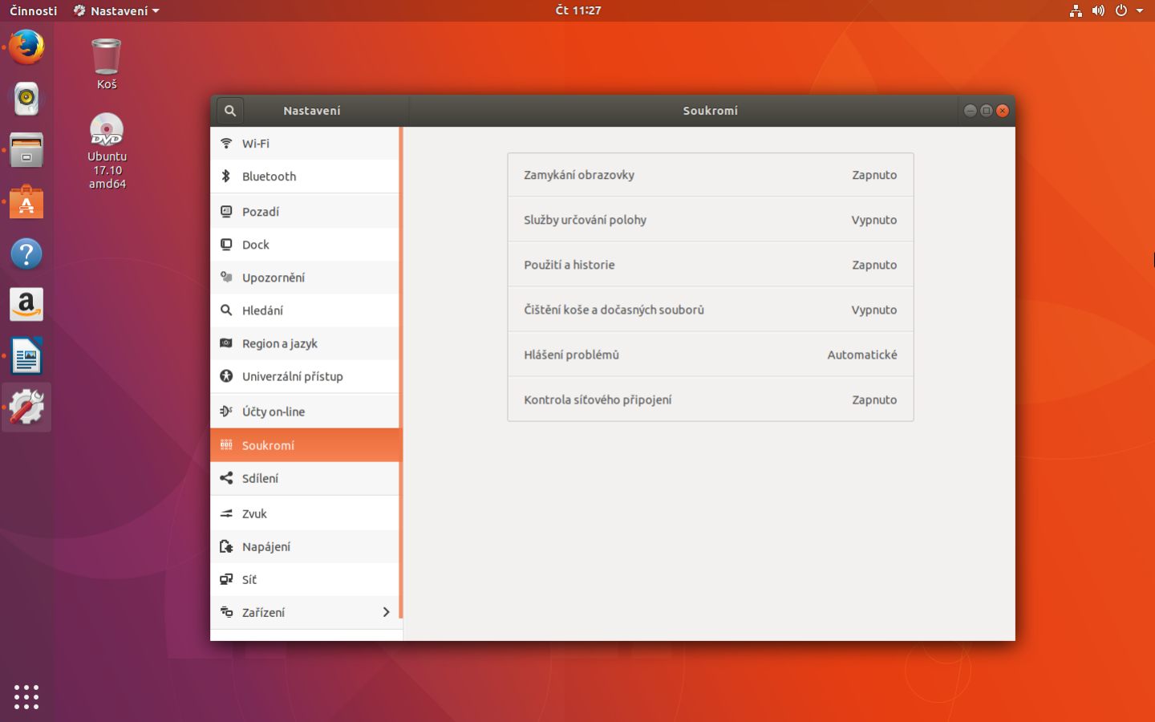Enable Služby určování polohy location services

pos(710,219)
